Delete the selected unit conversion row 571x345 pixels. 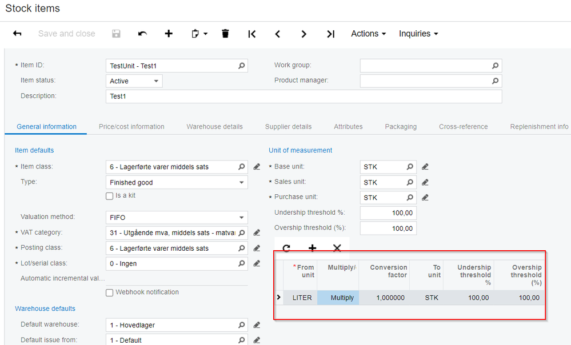(x=337, y=248)
